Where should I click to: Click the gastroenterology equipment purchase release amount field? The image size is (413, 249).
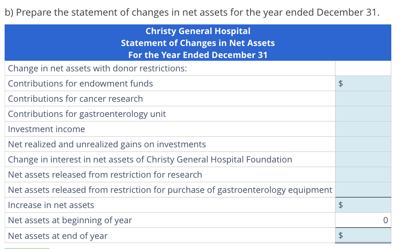363,190
